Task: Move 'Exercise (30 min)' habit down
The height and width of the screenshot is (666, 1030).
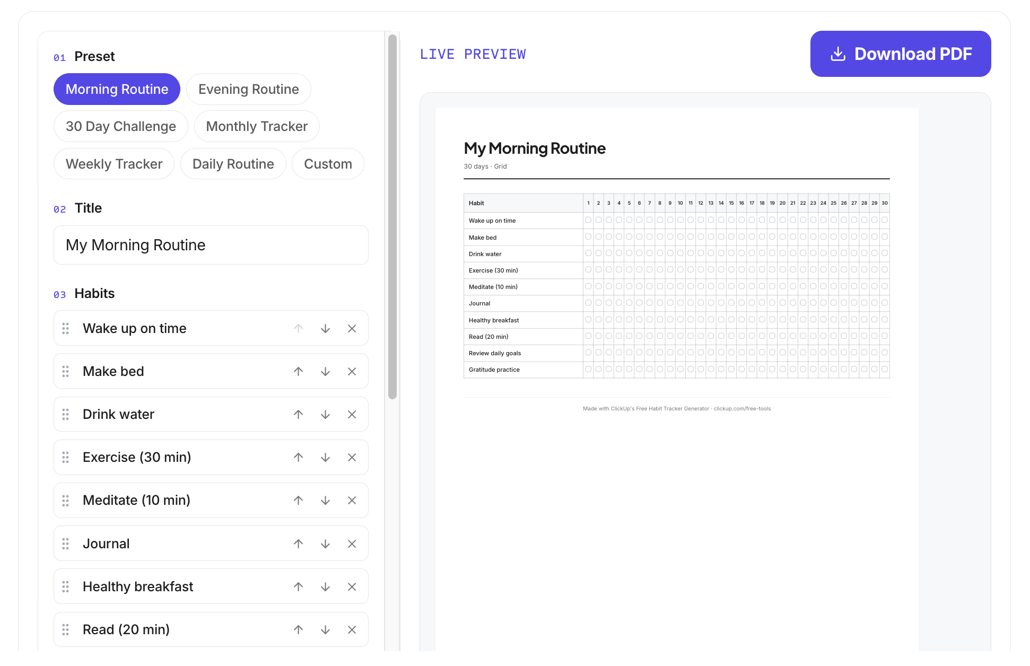Action: 326,458
